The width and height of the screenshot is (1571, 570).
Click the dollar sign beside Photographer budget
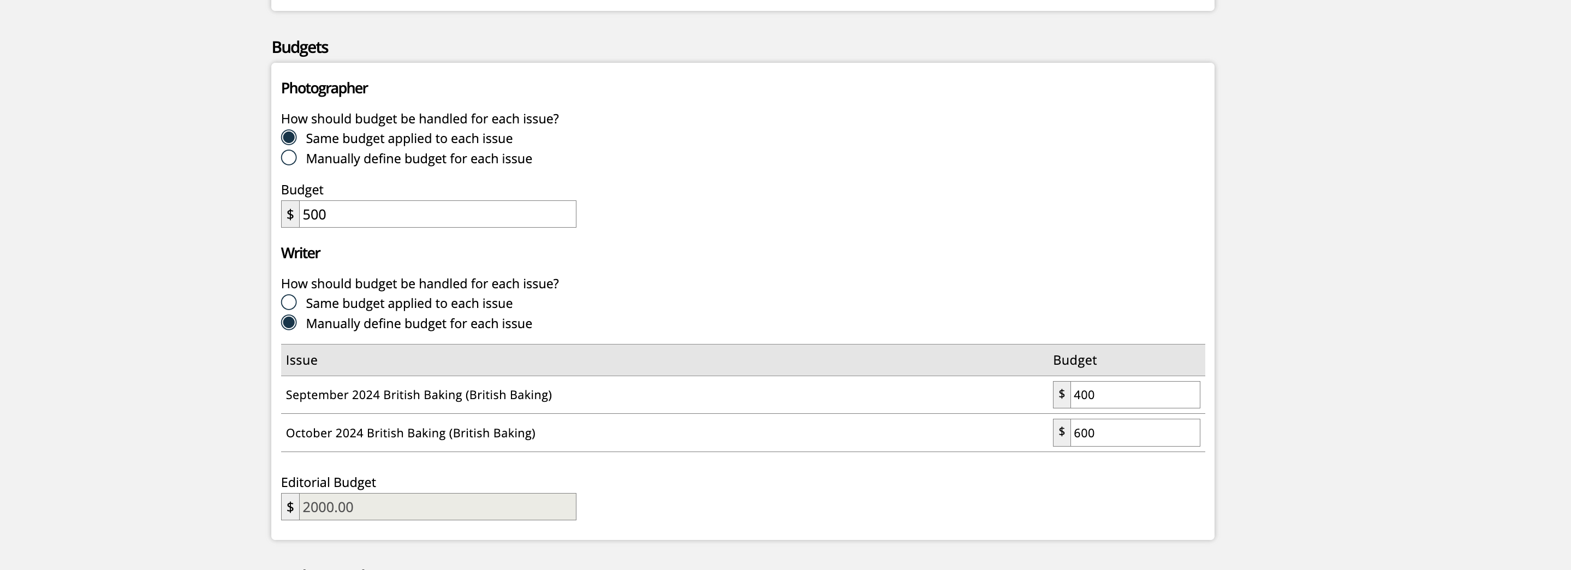pos(290,214)
